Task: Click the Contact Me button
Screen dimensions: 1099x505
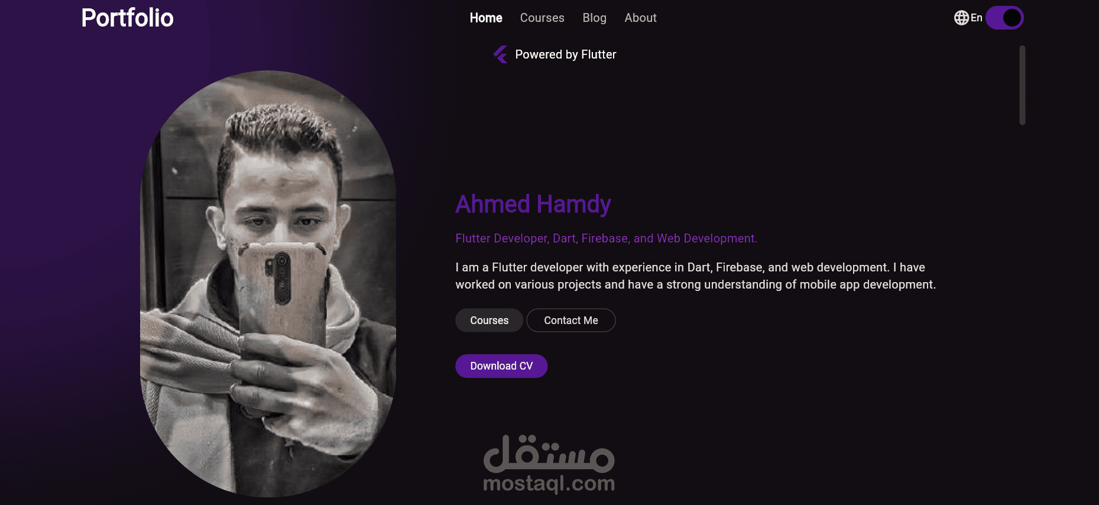Action: click(x=571, y=321)
